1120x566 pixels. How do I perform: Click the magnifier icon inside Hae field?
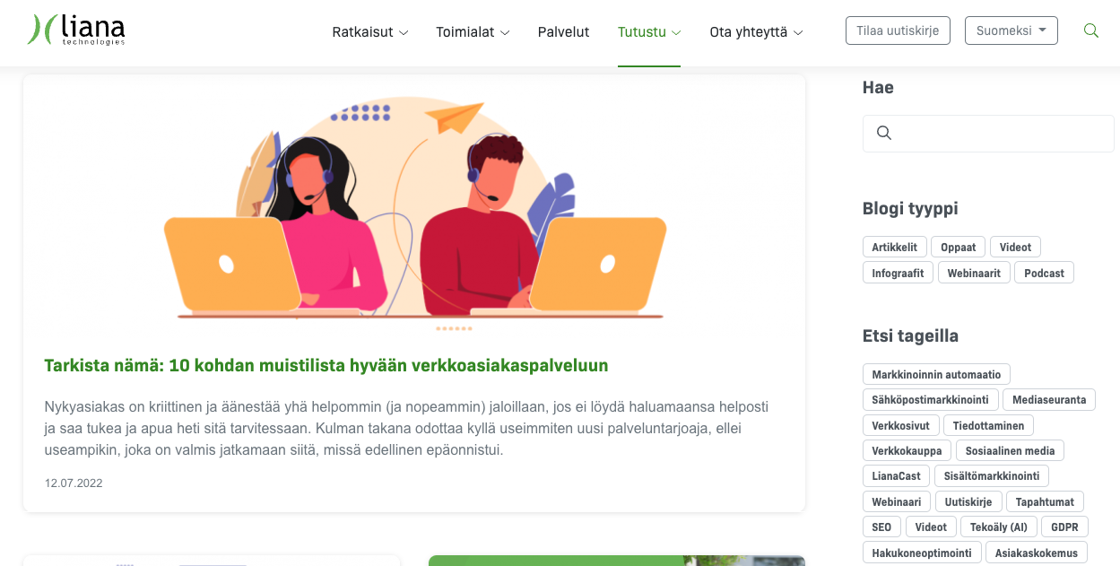pyautogui.click(x=883, y=133)
